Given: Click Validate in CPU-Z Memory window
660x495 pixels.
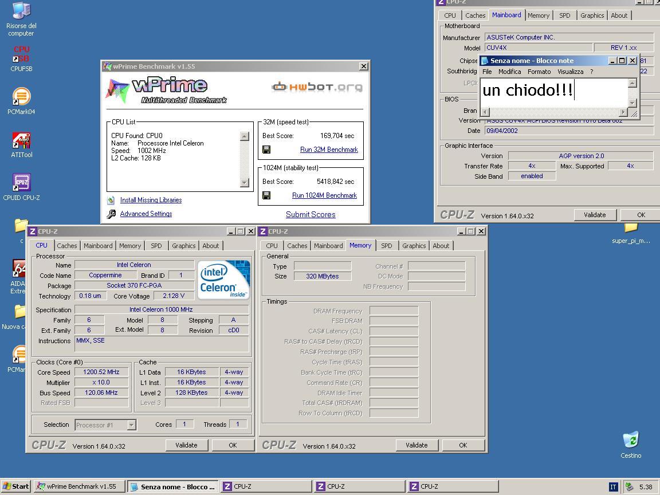Looking at the screenshot, I should [x=417, y=445].
